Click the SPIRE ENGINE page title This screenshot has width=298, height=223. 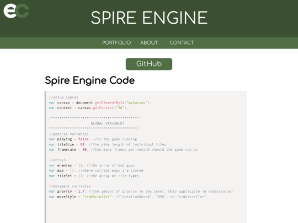point(149,18)
